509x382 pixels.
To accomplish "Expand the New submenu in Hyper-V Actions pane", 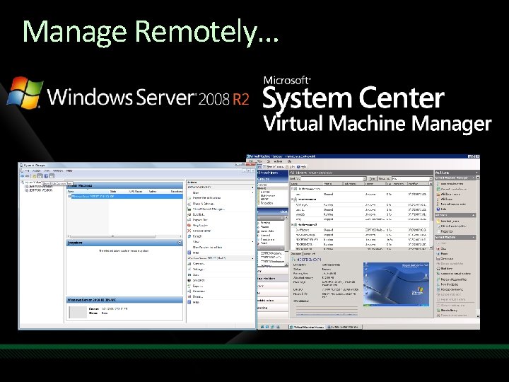I will pyautogui.click(x=220, y=192).
